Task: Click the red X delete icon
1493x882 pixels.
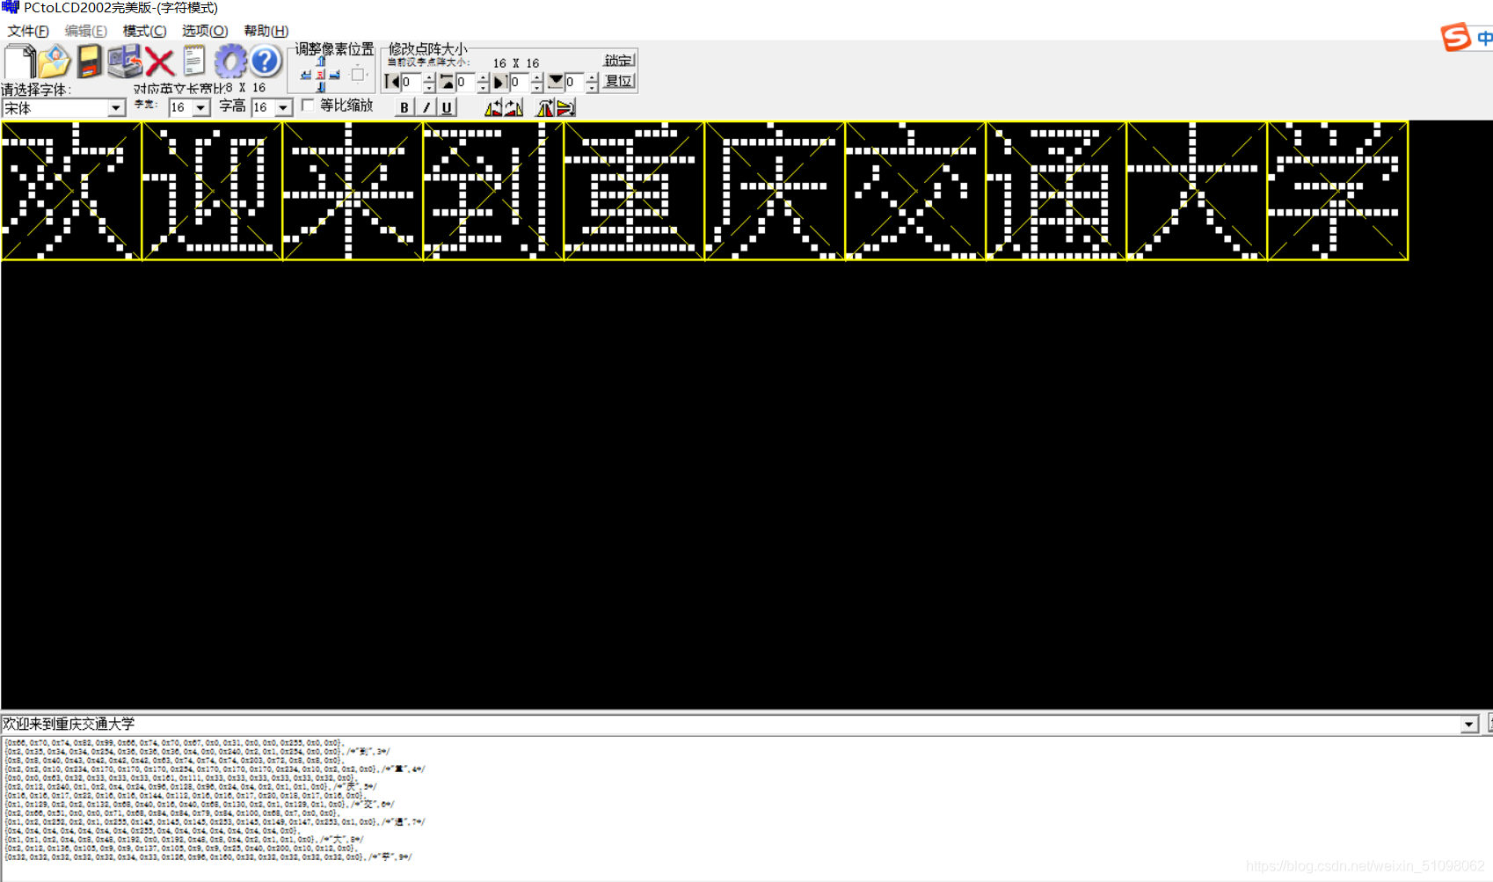Action: click(x=159, y=62)
